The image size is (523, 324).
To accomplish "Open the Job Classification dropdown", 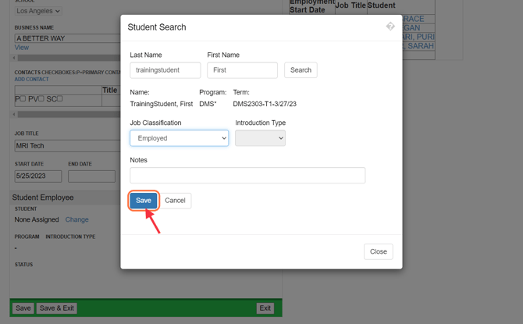I will click(x=179, y=138).
